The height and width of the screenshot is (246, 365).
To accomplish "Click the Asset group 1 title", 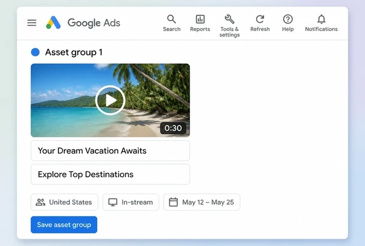I will point(74,52).
